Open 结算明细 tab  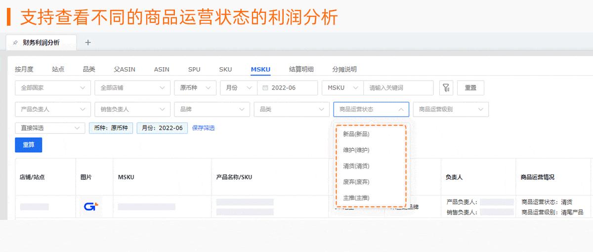tap(301, 69)
